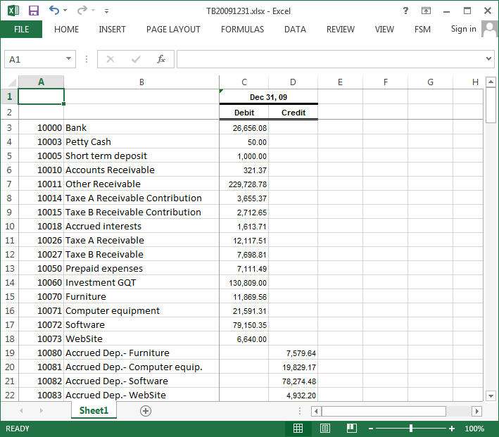Click the horizontal scrollbar thumb

tap(384, 411)
